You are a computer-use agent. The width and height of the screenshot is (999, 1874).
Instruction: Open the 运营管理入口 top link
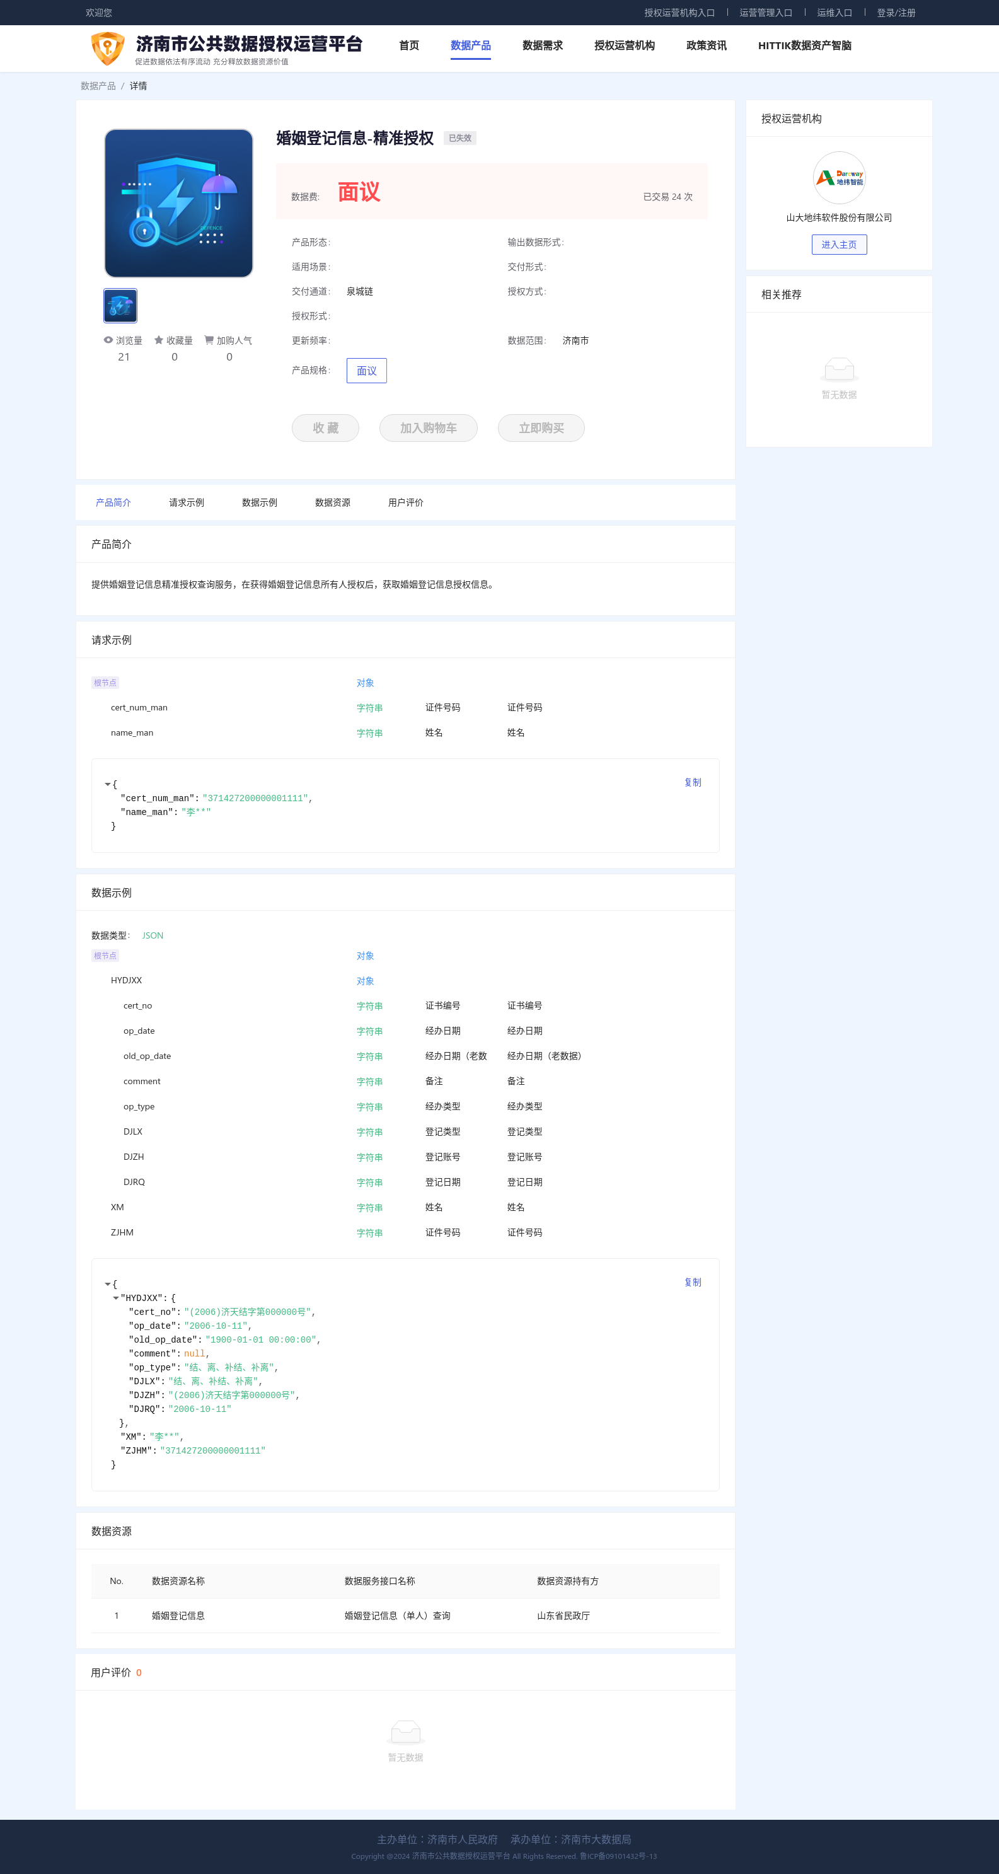(766, 13)
